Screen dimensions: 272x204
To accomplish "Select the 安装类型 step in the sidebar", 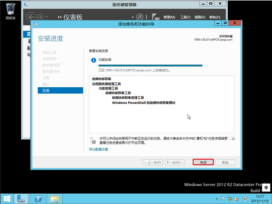I will [49, 59].
